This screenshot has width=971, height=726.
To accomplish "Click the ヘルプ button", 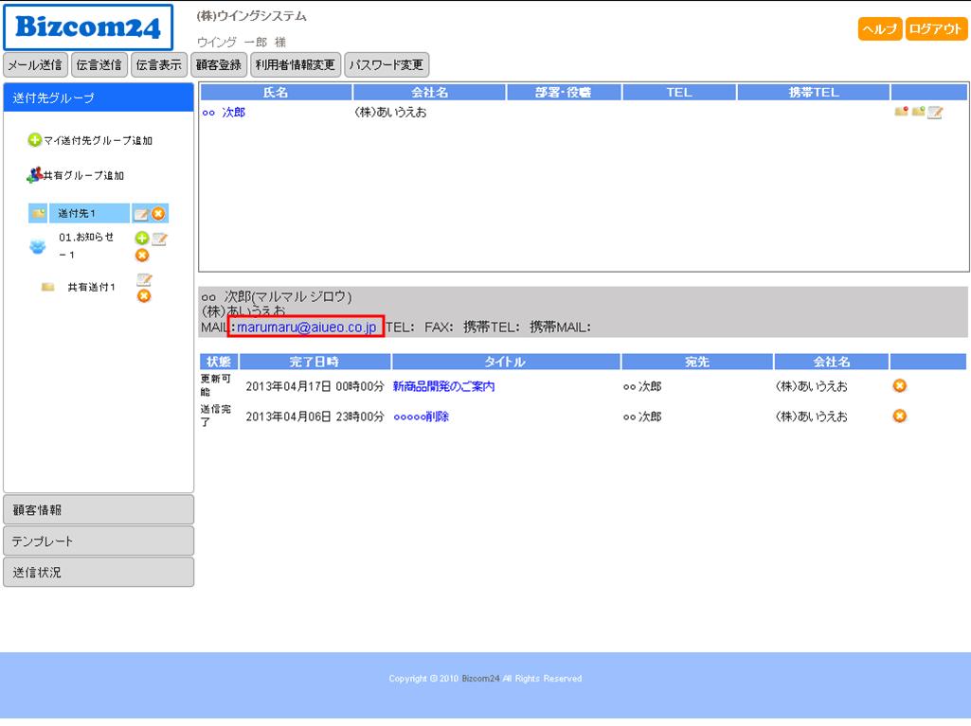I will (x=880, y=29).
